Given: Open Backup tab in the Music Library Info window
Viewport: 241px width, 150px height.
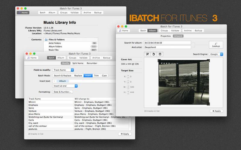Looking at the screenshot, I should (98, 13).
